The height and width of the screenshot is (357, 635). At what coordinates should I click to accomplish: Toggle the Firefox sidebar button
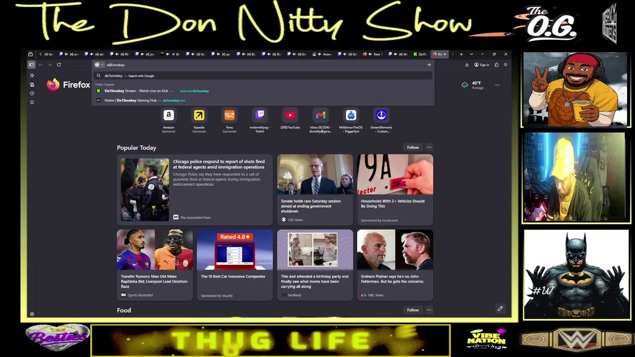tap(31, 64)
